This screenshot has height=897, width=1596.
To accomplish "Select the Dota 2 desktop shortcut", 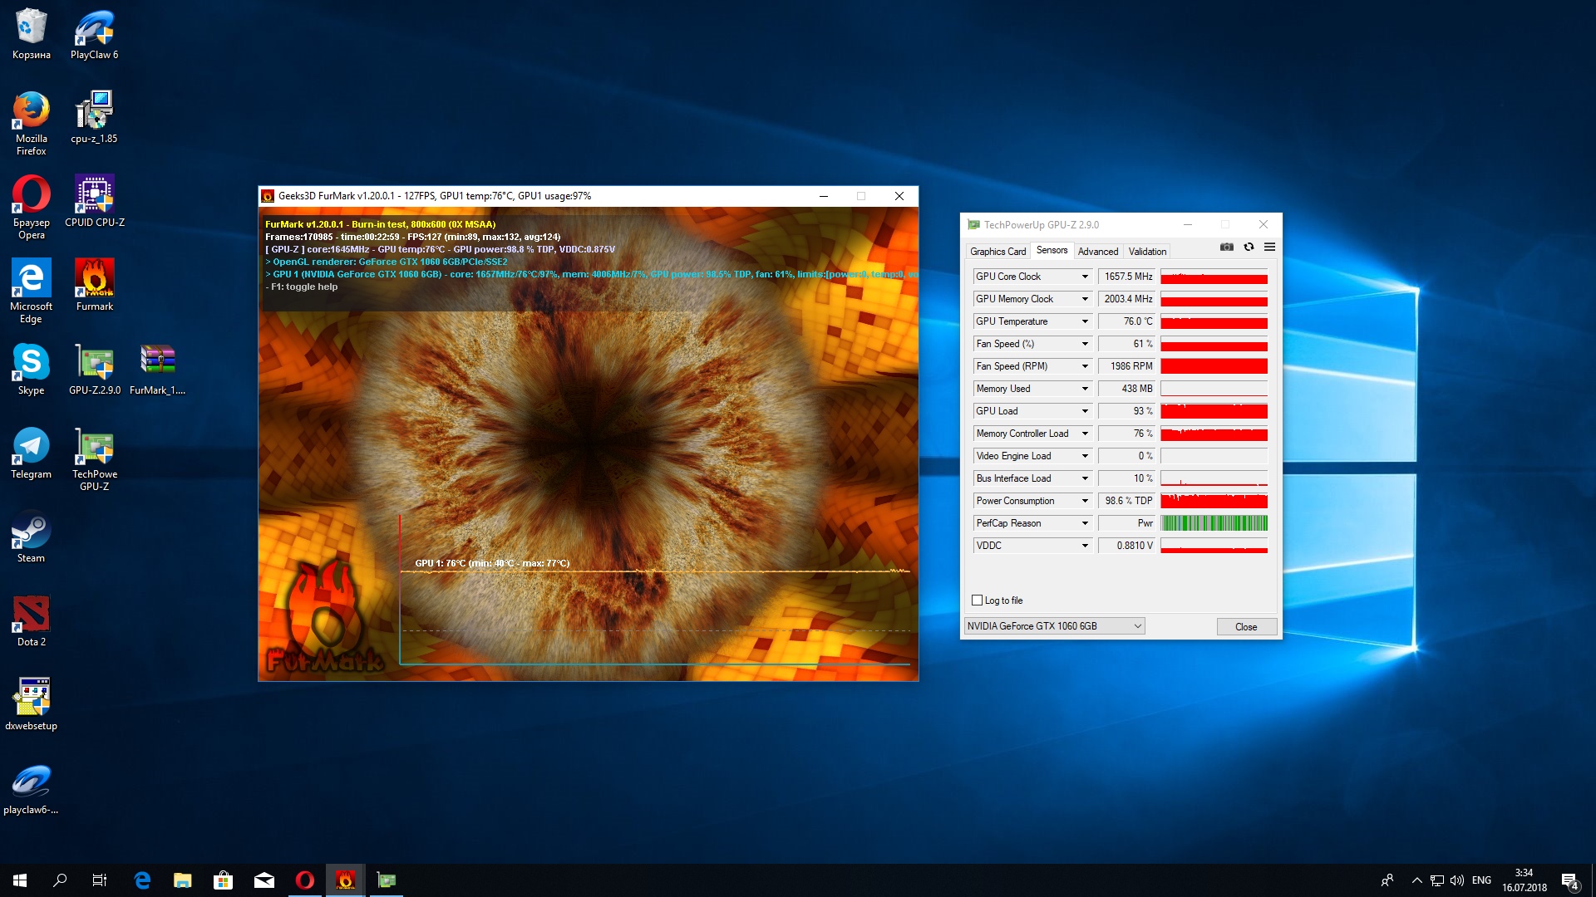I will [31, 620].
